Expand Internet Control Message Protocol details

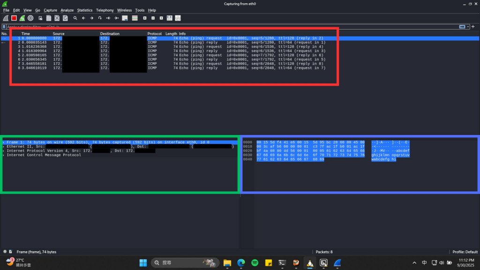tap(4, 155)
